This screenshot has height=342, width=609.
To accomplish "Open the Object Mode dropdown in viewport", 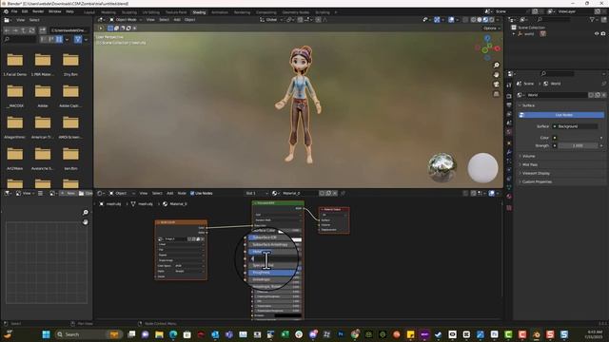I will (126, 20).
